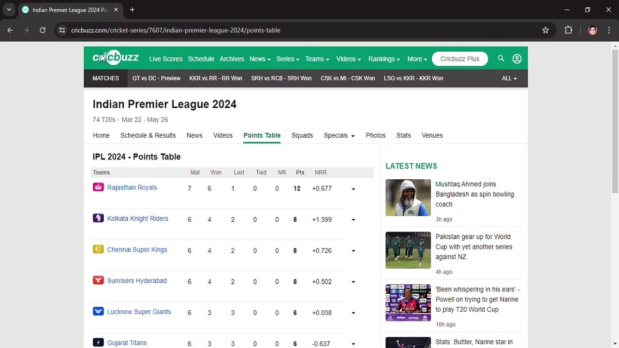Go back to the previous page
The image size is (619, 348).
tap(10, 30)
